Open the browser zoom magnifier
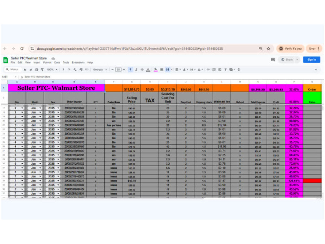This screenshot has width=325, height=244. tap(261, 48)
